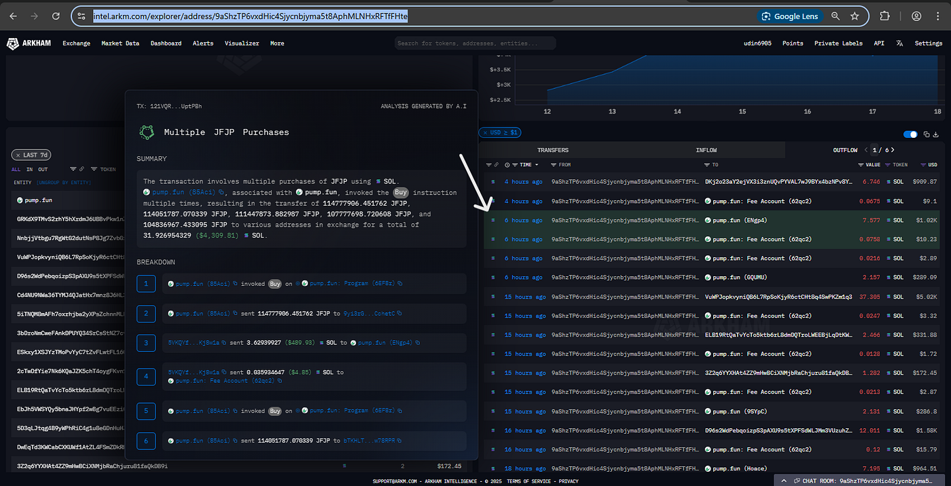The image size is (951, 486).
Task: Click the zoom magnifier icon in address bar
Action: [x=836, y=16]
